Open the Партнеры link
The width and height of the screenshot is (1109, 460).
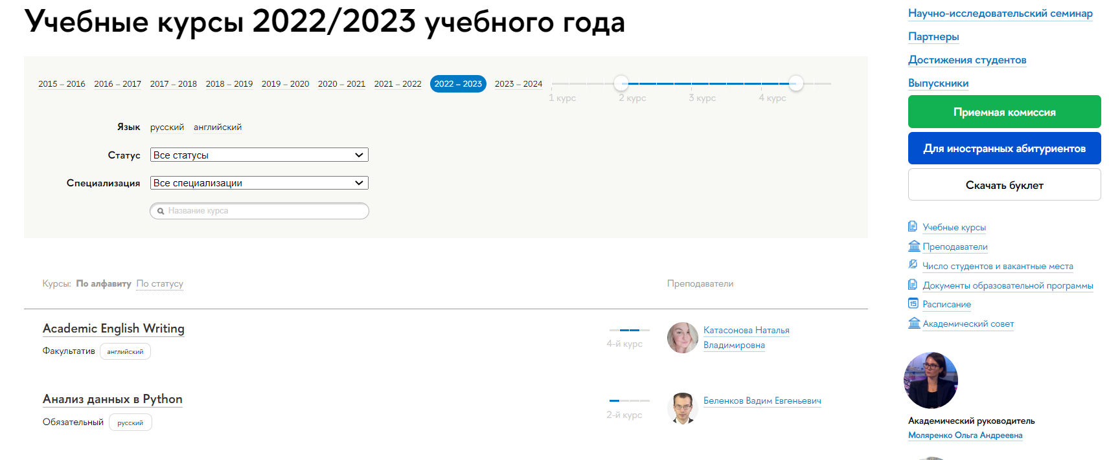coord(933,37)
